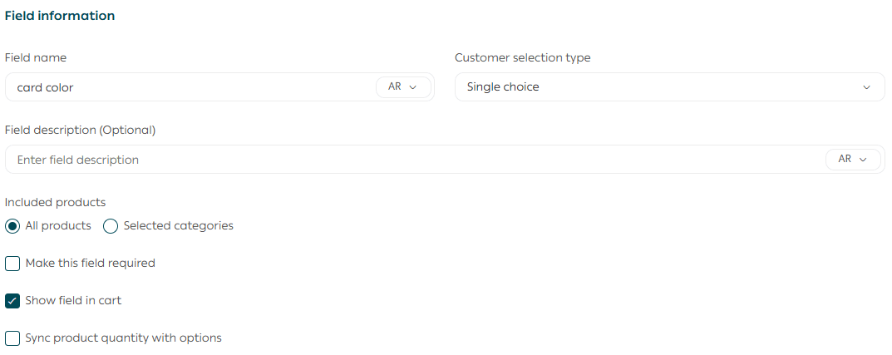The width and height of the screenshot is (892, 355).
Task: Click the Customer selection type label
Action: [x=522, y=58]
